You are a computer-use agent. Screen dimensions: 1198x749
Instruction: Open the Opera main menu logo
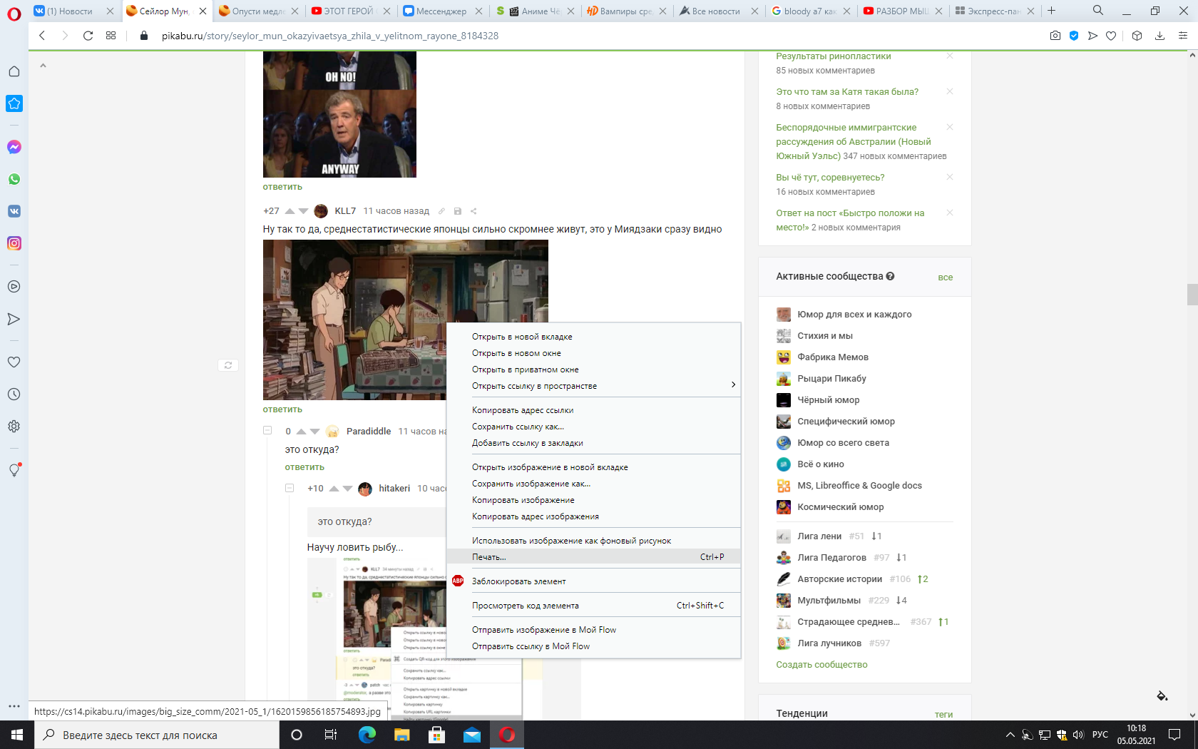14,14
